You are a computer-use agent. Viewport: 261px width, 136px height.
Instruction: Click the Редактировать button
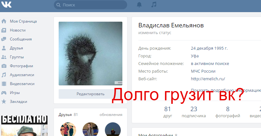91,94
